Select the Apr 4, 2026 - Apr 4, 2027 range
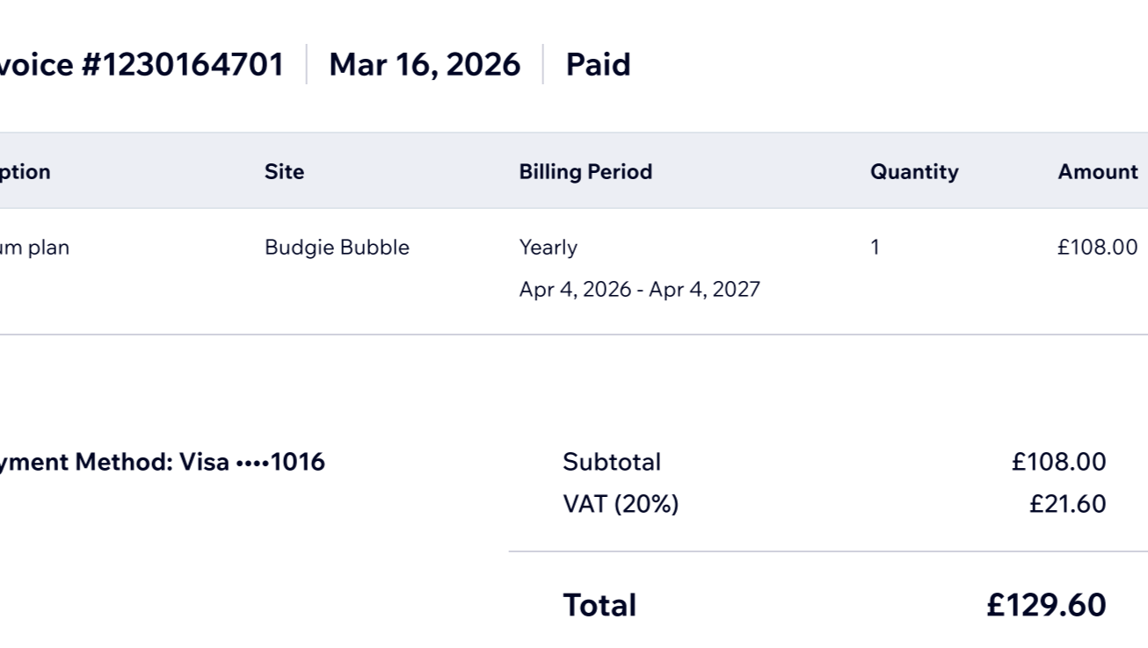 [x=639, y=290]
